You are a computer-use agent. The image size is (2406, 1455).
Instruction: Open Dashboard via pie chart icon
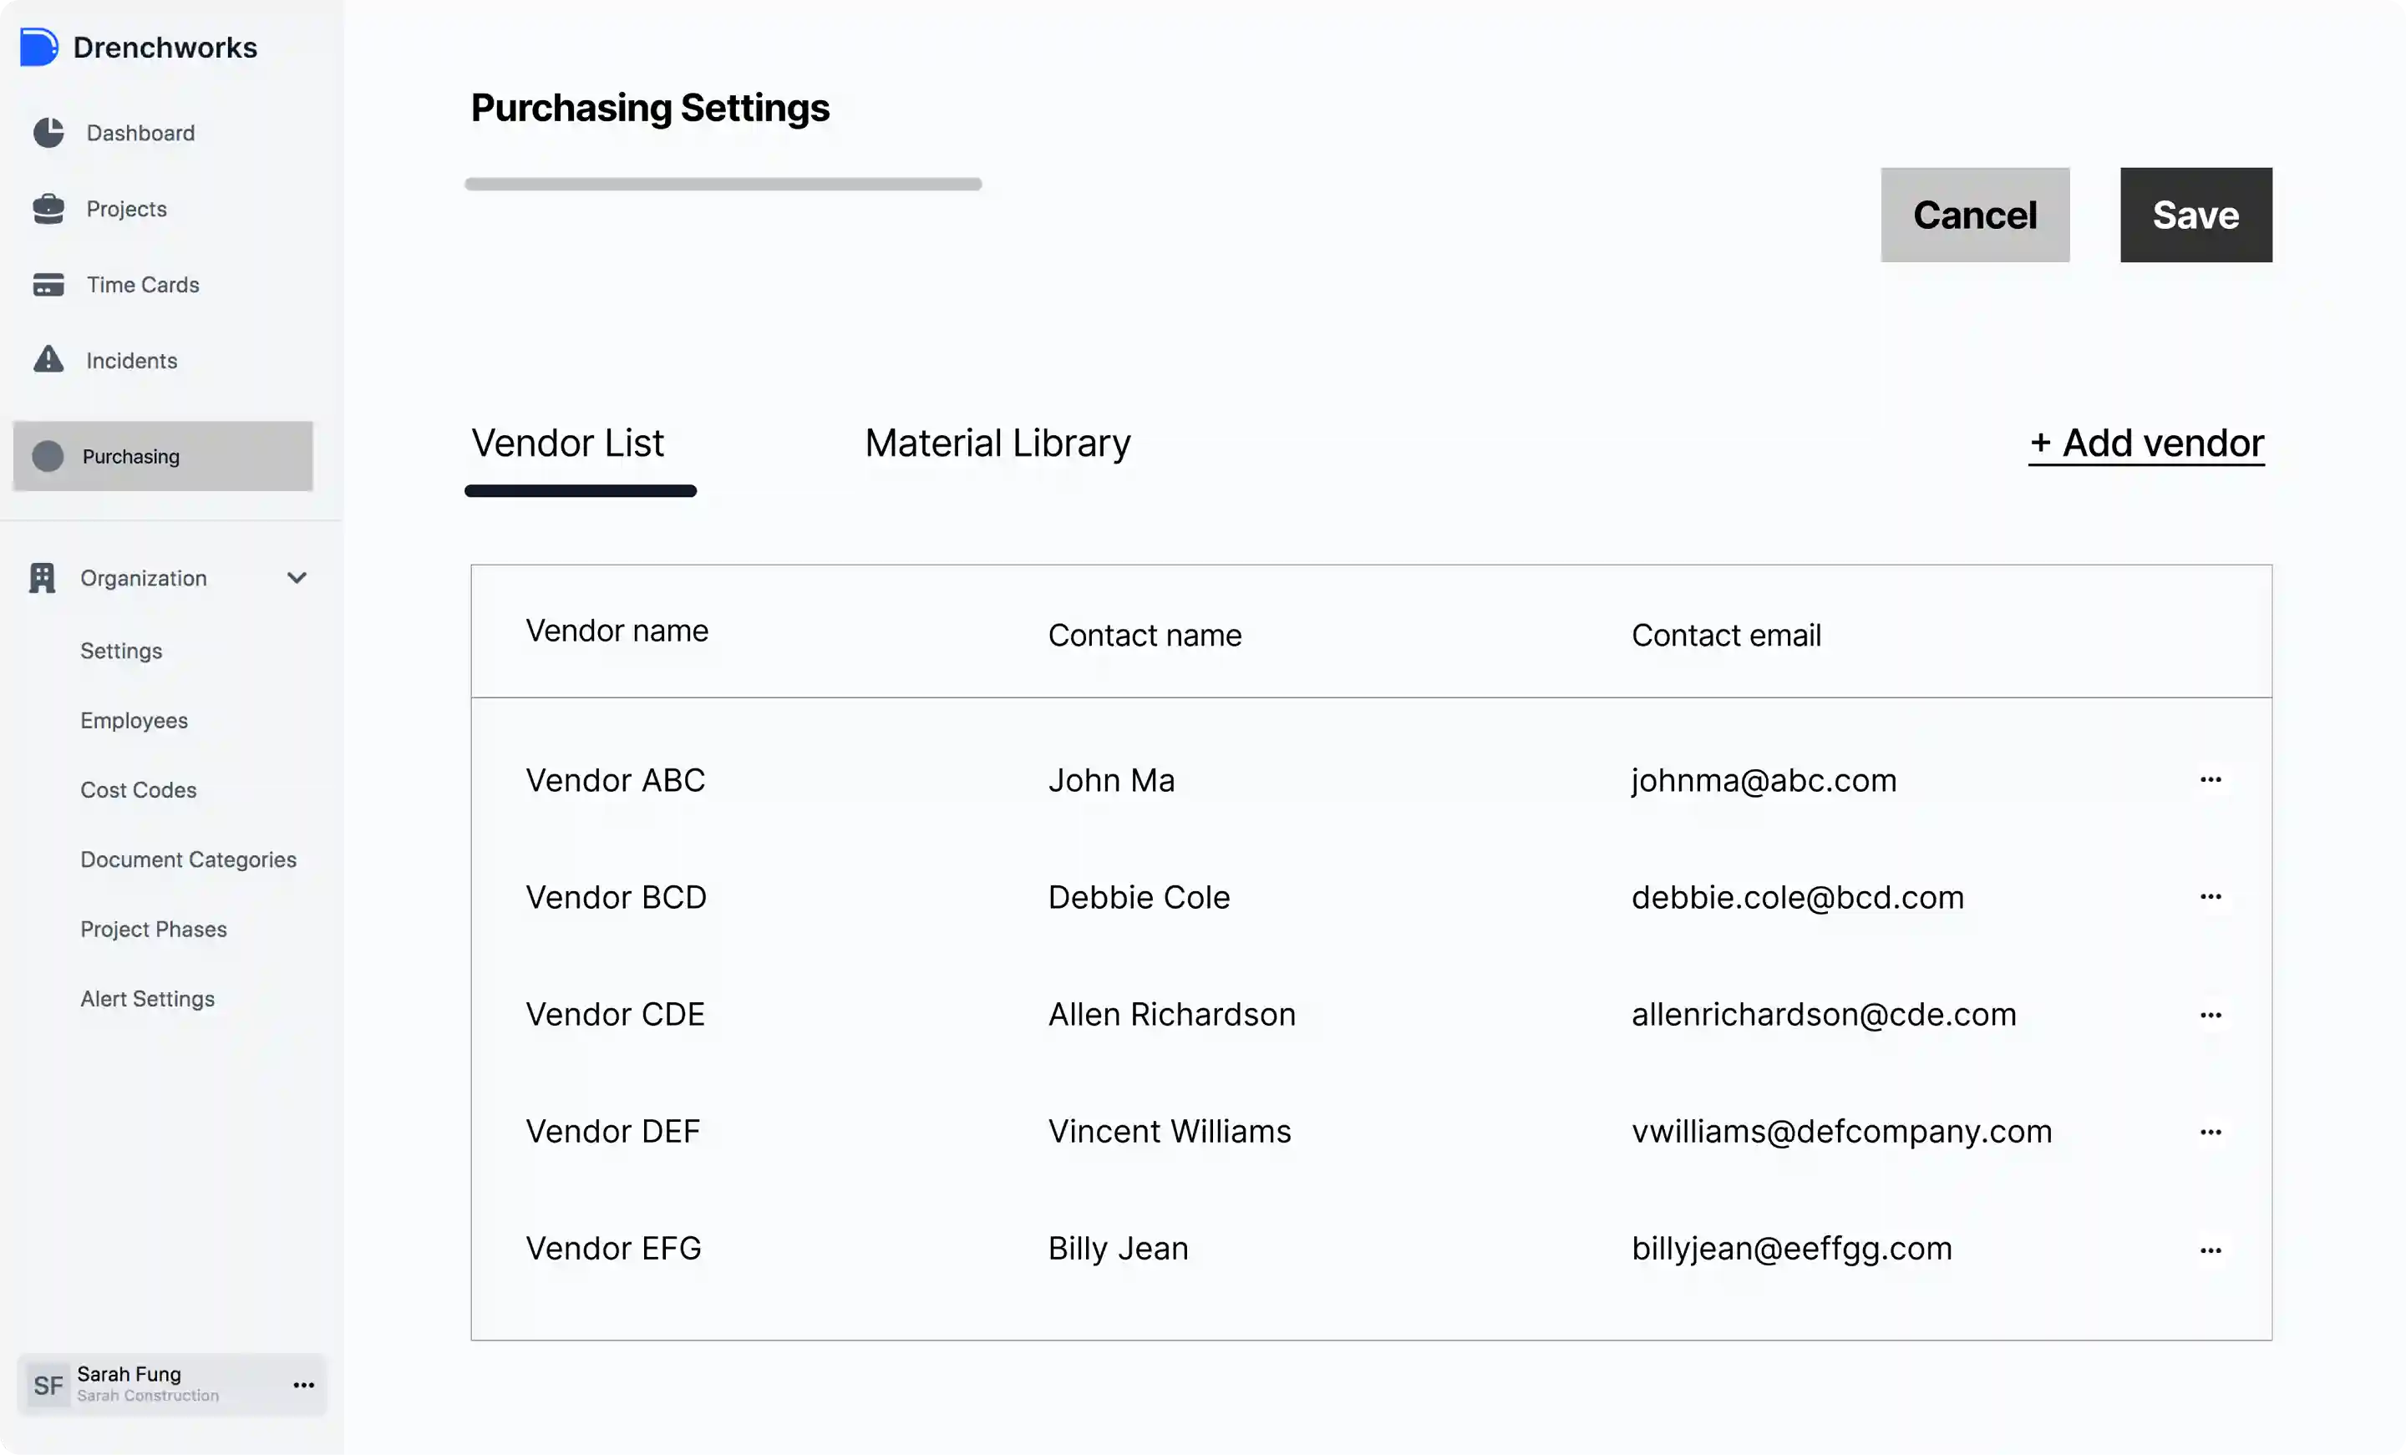pos(48,133)
